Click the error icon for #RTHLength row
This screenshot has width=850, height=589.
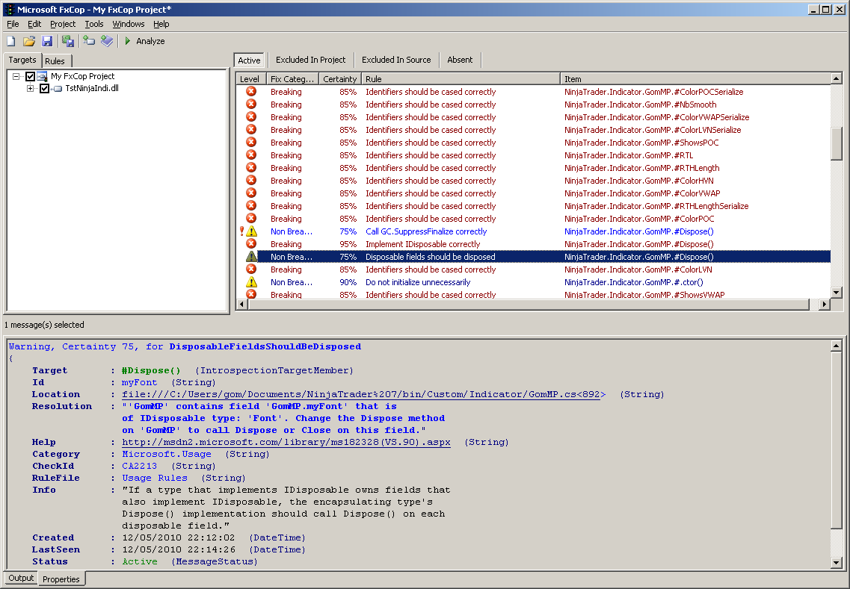251,168
